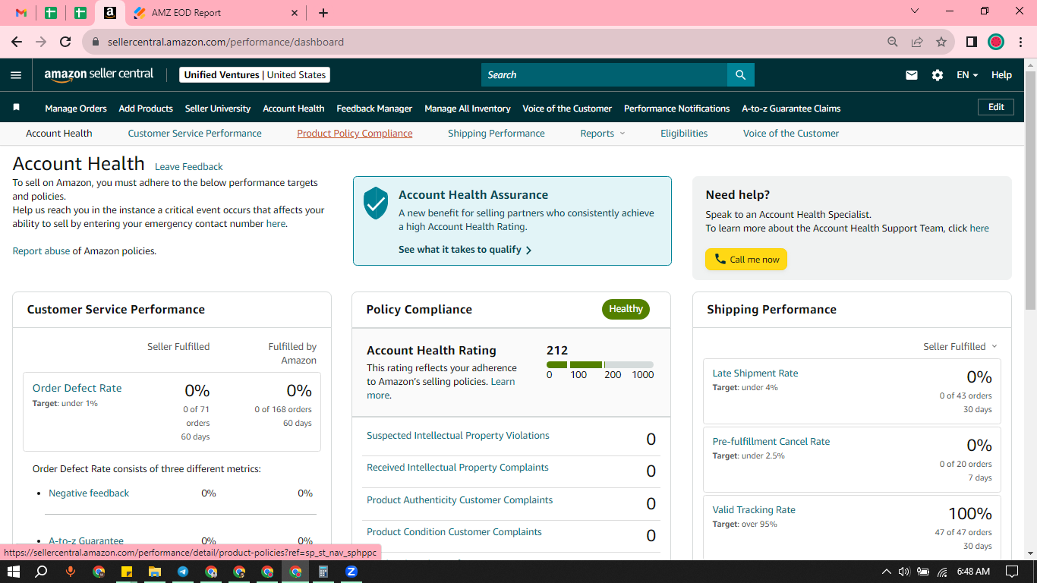Image resolution: width=1037 pixels, height=583 pixels.
Task: Click the Account Health Rating progress bar
Action: point(600,365)
